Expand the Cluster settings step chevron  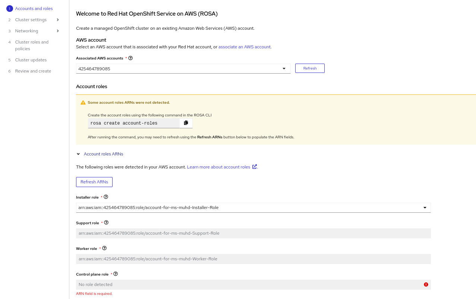tap(58, 20)
